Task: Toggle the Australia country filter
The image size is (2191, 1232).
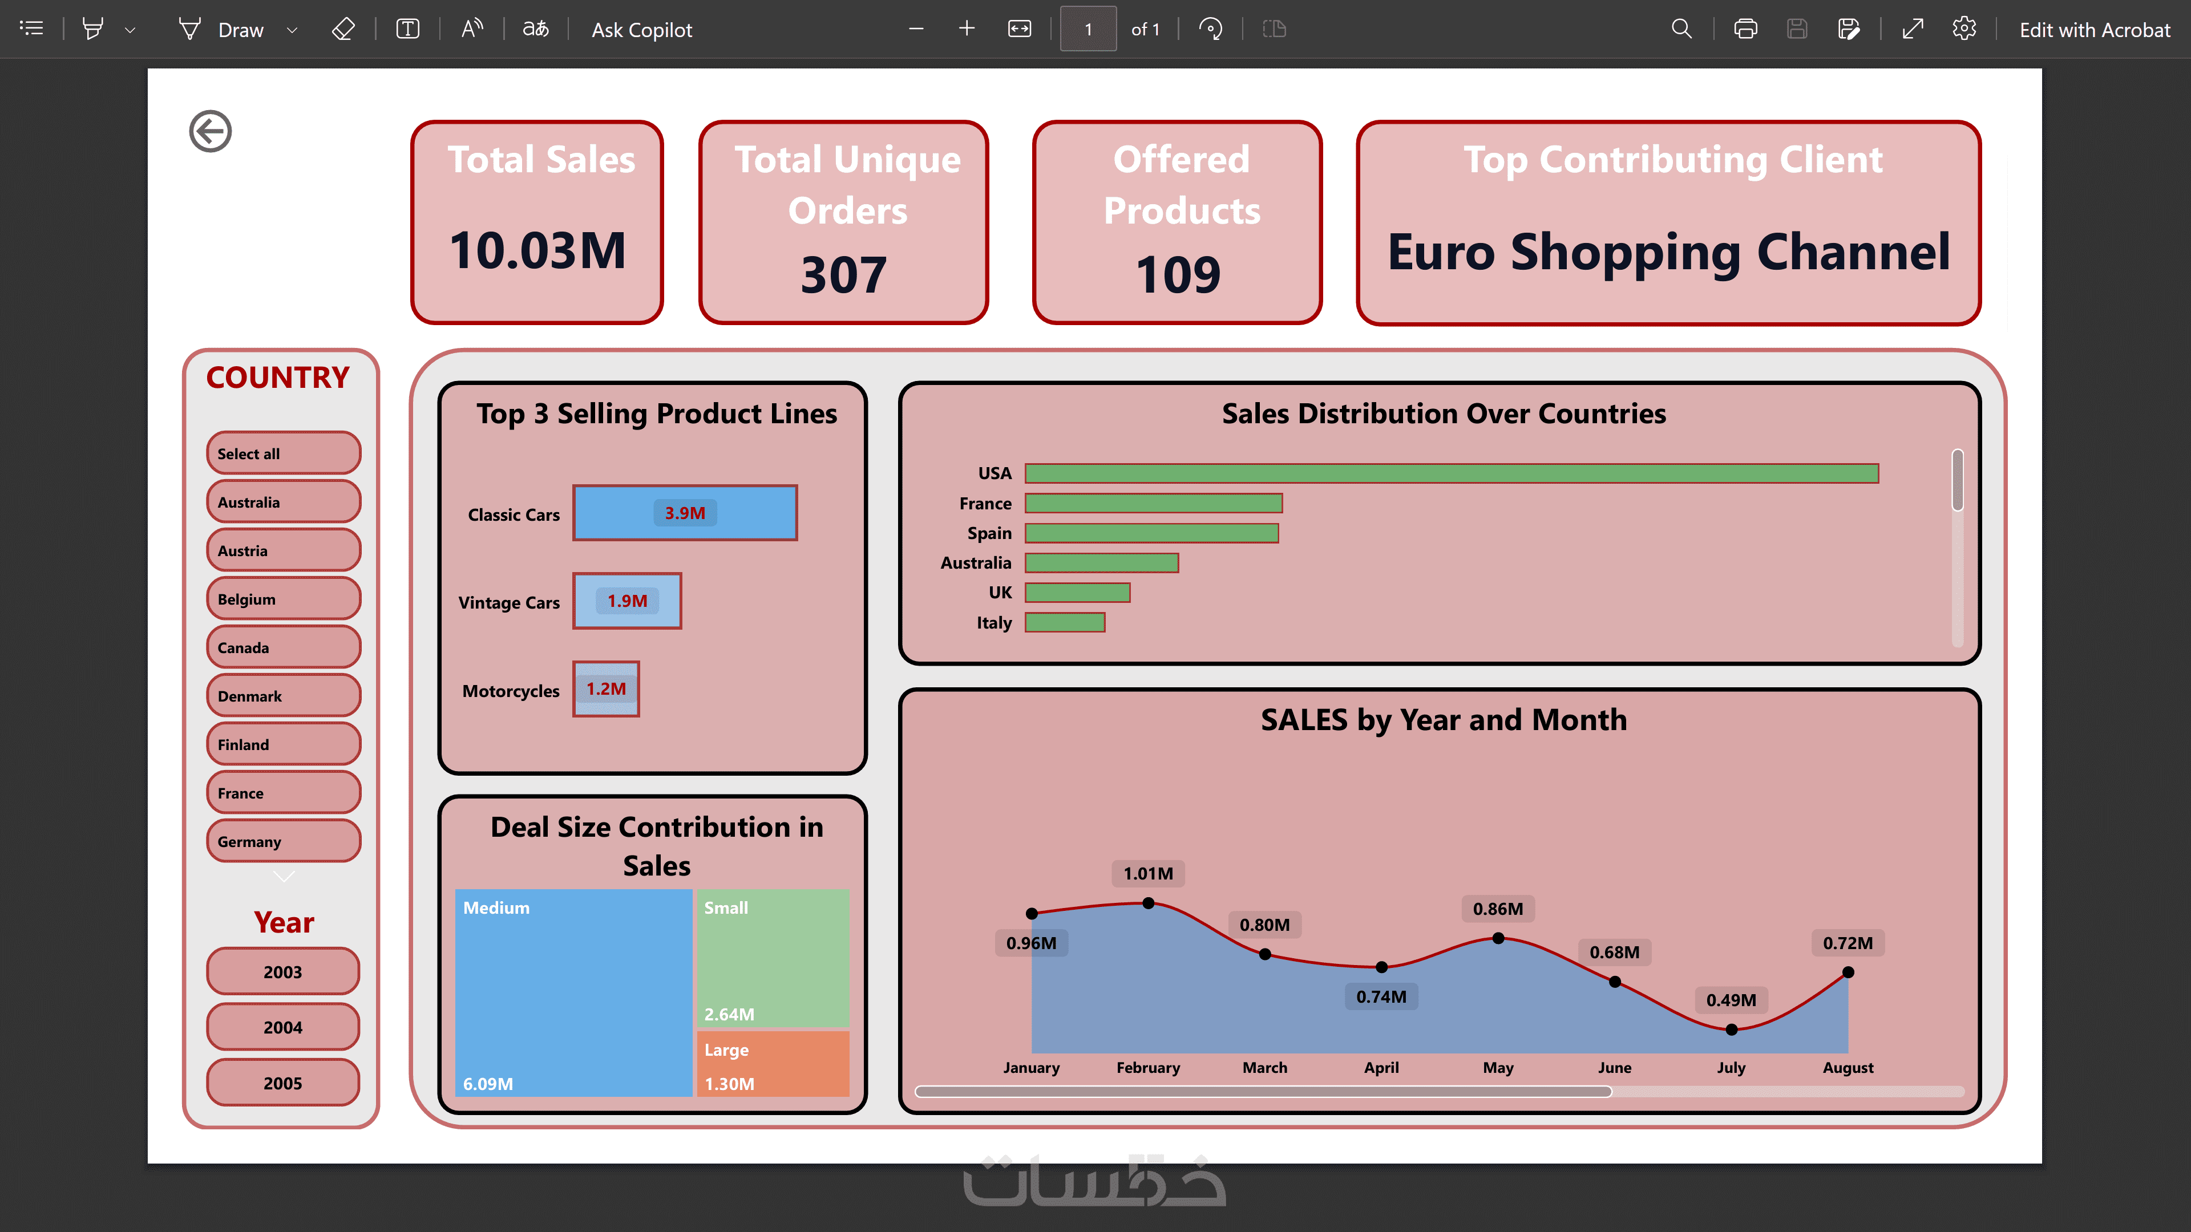Action: tap(283, 502)
